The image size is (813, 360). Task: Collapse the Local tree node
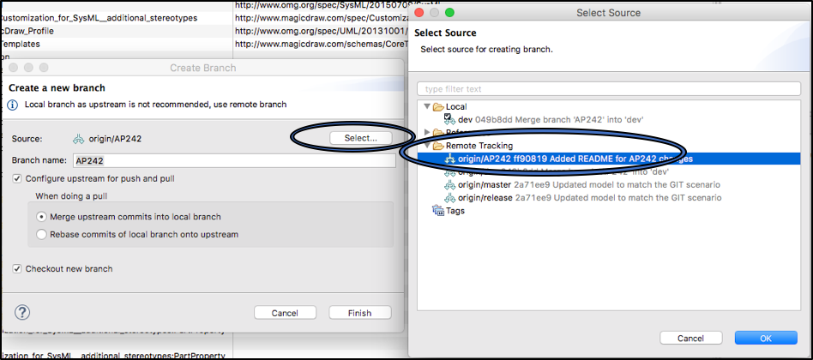pos(427,107)
